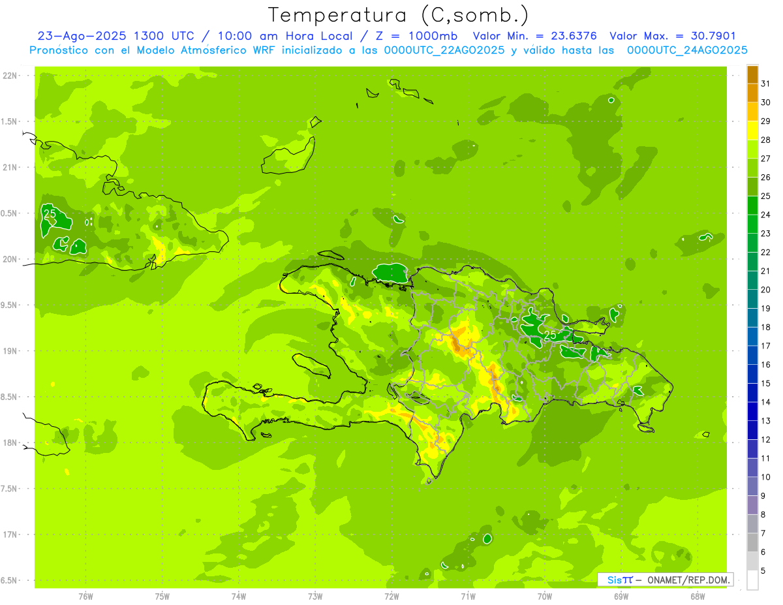The width and height of the screenshot is (783, 605).
Task: Click the orange swatch between 30 and 31
Action: coord(752,93)
